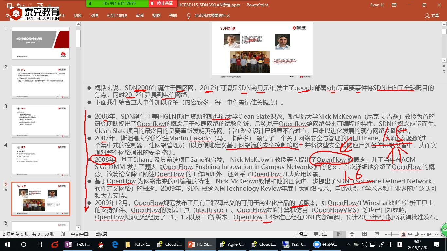Switch to Slide Sorter view icon
This screenshot has height=251, width=447.
[x=352, y=234]
